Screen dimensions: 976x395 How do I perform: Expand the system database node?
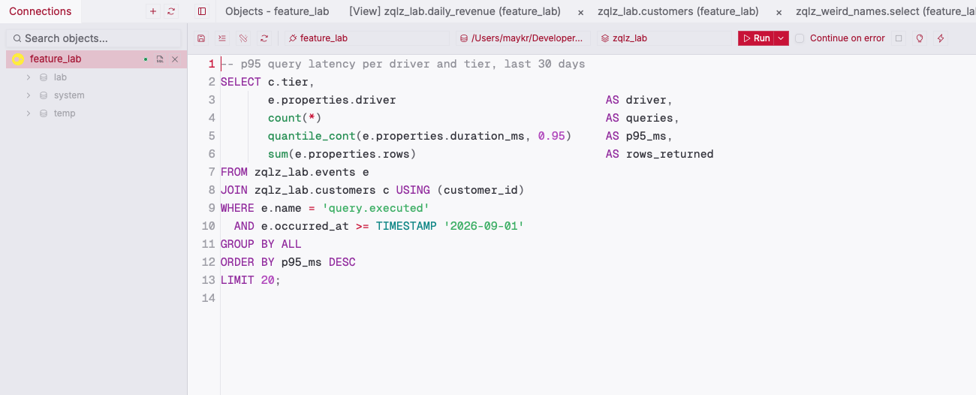[29, 95]
